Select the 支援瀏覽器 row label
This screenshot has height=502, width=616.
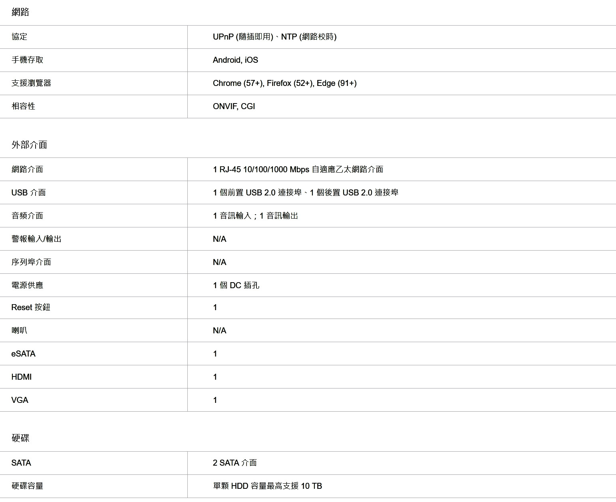[31, 83]
